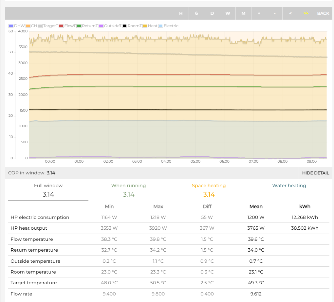Select the Full window COP tab
The height and width of the screenshot is (302, 334).
click(48, 190)
